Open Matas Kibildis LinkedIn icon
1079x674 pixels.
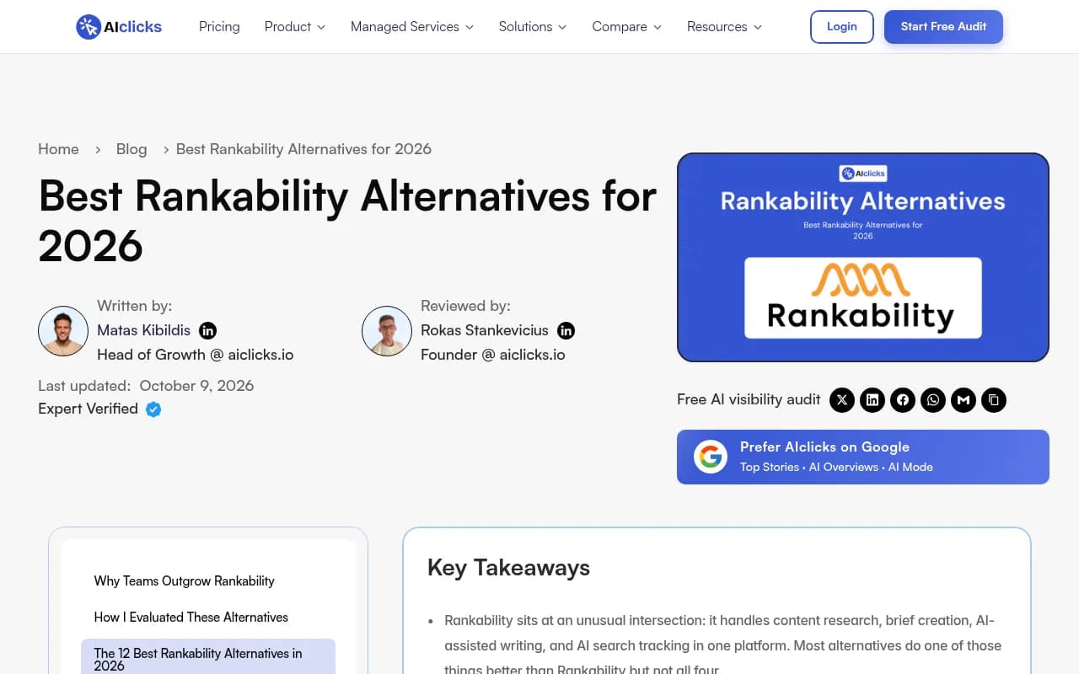coord(207,330)
